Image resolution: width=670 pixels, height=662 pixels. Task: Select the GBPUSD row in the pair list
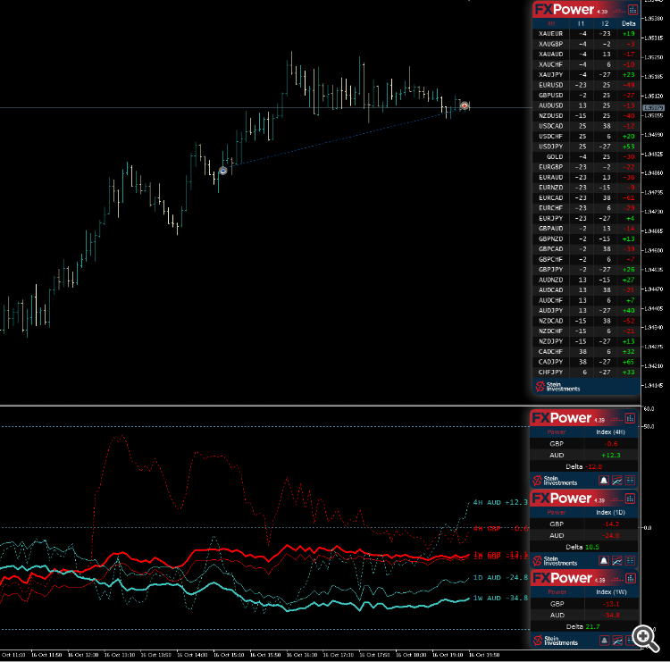pyautogui.click(x=586, y=96)
